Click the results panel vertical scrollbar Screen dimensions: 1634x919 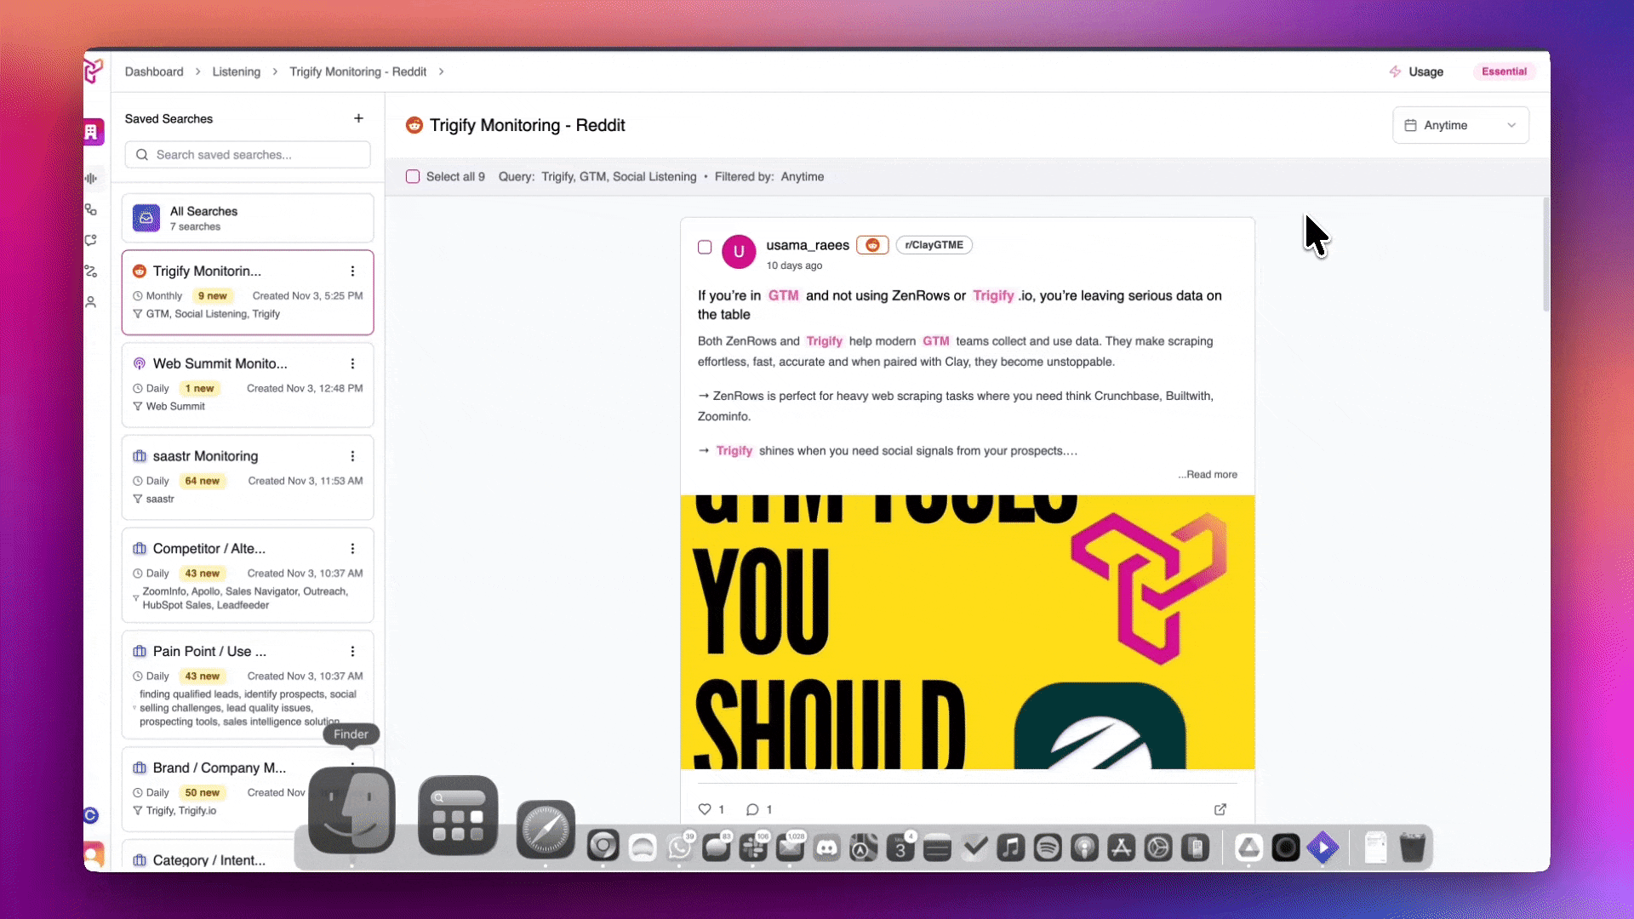tap(1545, 255)
